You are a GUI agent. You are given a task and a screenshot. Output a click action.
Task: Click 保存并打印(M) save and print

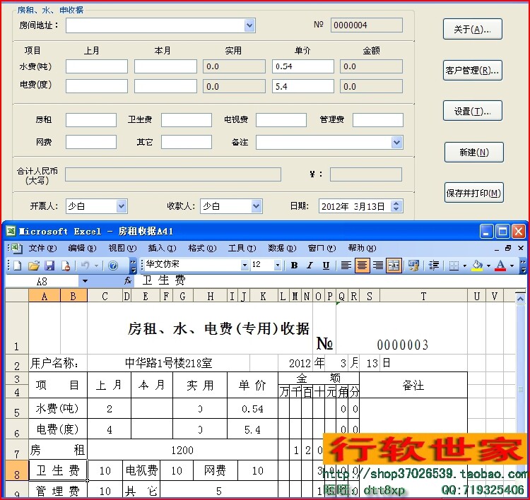(474, 193)
